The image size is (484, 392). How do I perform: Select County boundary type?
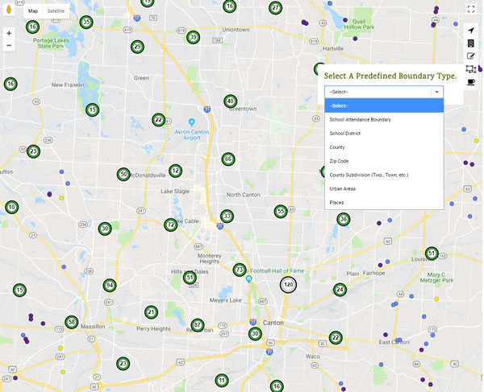pos(337,147)
